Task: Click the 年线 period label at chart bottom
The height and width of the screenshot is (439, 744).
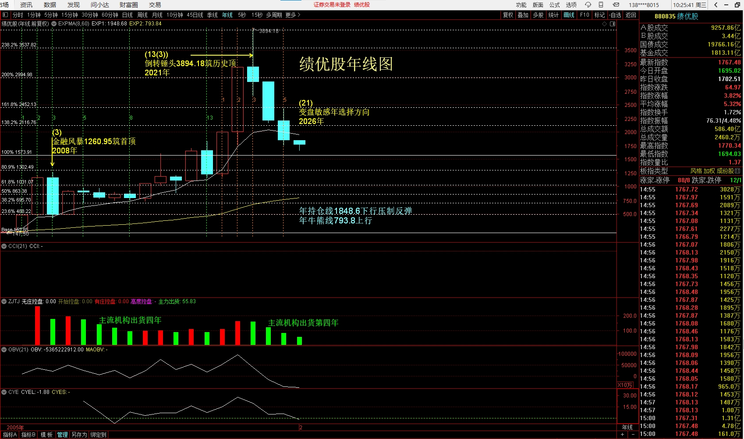Action: coord(627,427)
